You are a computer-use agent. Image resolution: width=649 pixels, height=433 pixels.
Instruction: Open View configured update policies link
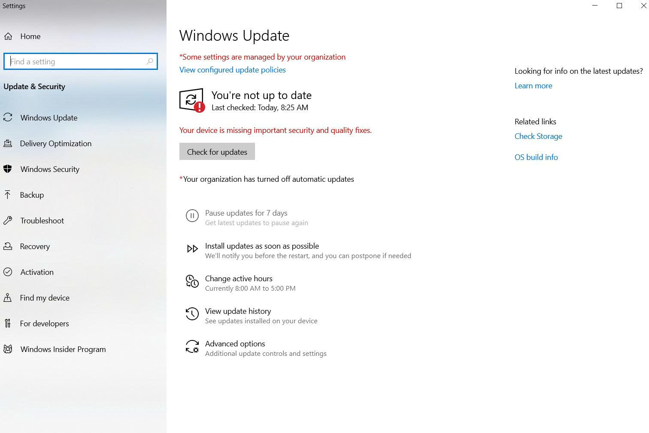[x=232, y=69]
